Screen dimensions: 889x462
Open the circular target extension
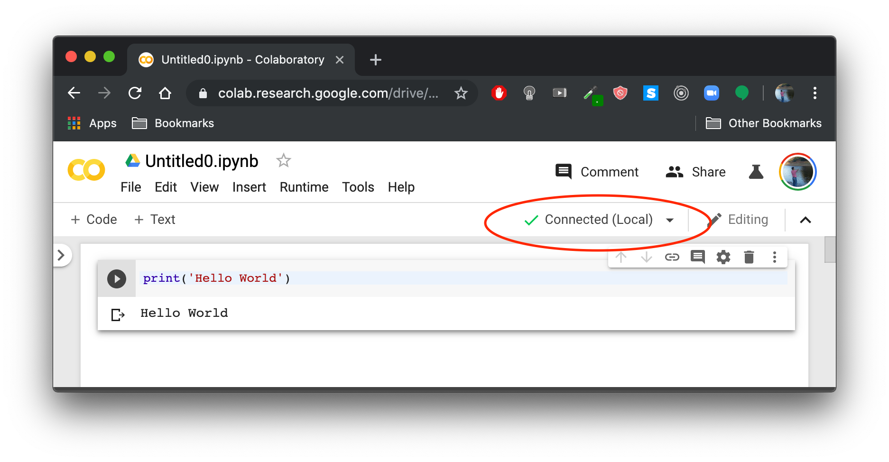(x=681, y=93)
